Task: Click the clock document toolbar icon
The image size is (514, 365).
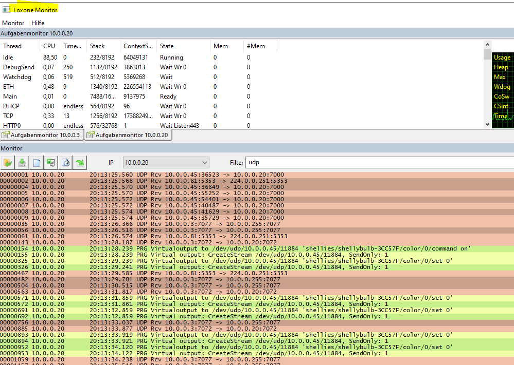Action: pos(65,163)
